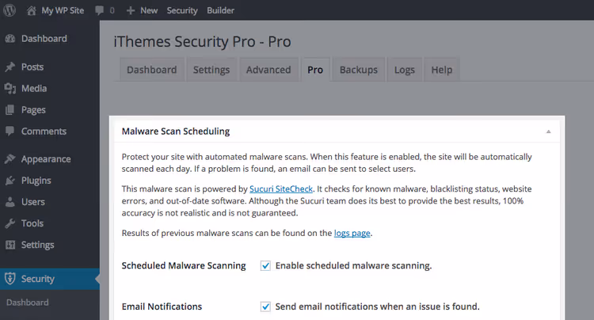
Task: Click the home icon beside My WP Site
Action: pos(32,10)
